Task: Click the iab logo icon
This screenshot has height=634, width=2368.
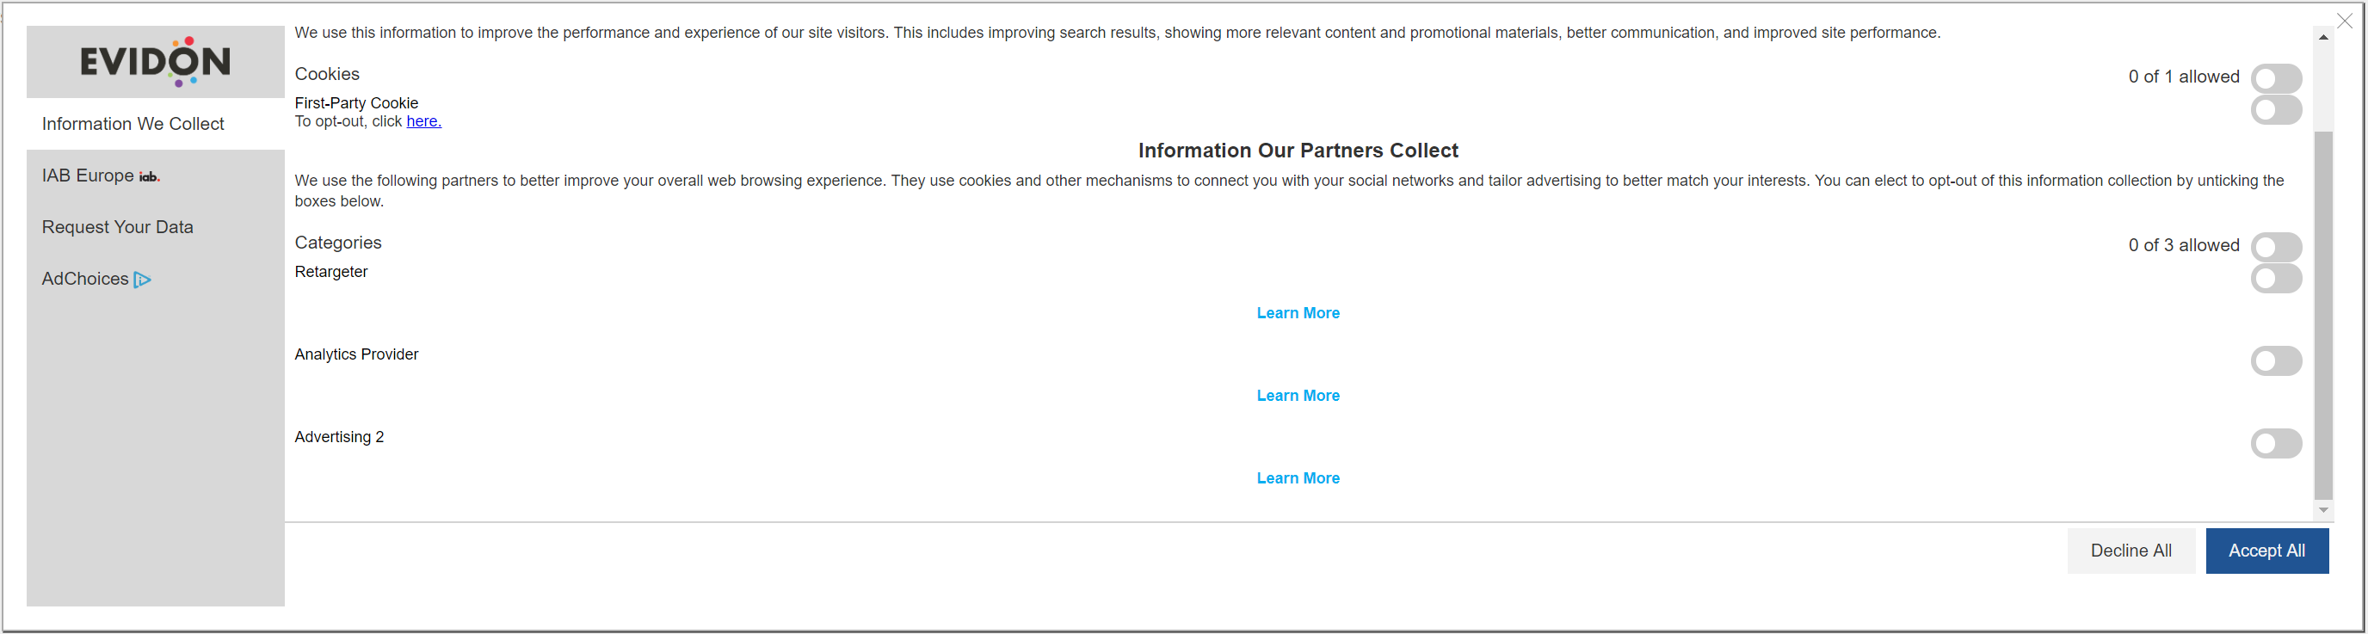Action: click(x=149, y=176)
